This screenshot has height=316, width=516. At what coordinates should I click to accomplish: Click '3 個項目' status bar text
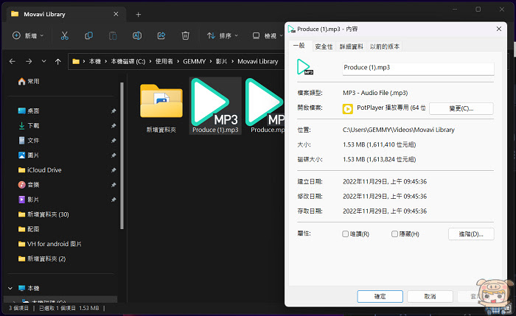18,308
